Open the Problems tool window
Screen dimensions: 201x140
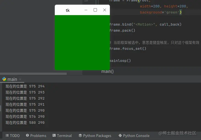[x=36, y=136]
